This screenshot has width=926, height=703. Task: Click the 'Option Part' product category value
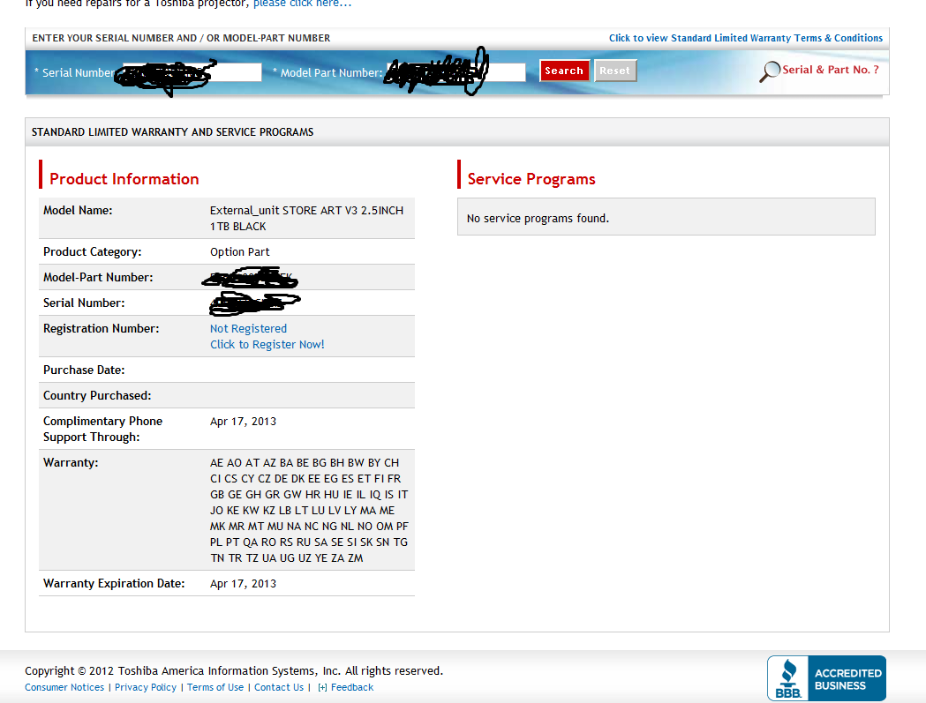click(240, 252)
